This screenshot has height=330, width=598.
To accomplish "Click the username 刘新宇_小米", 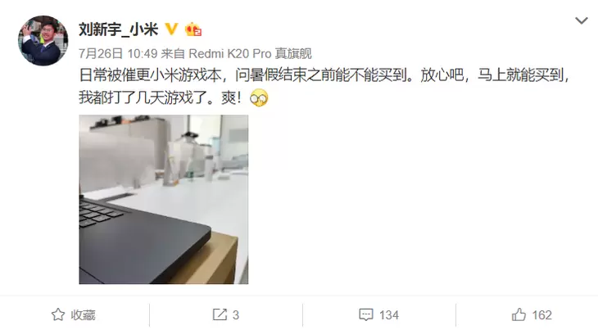I will [x=118, y=29].
